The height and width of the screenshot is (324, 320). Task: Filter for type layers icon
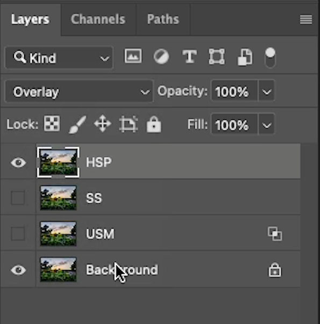(189, 57)
